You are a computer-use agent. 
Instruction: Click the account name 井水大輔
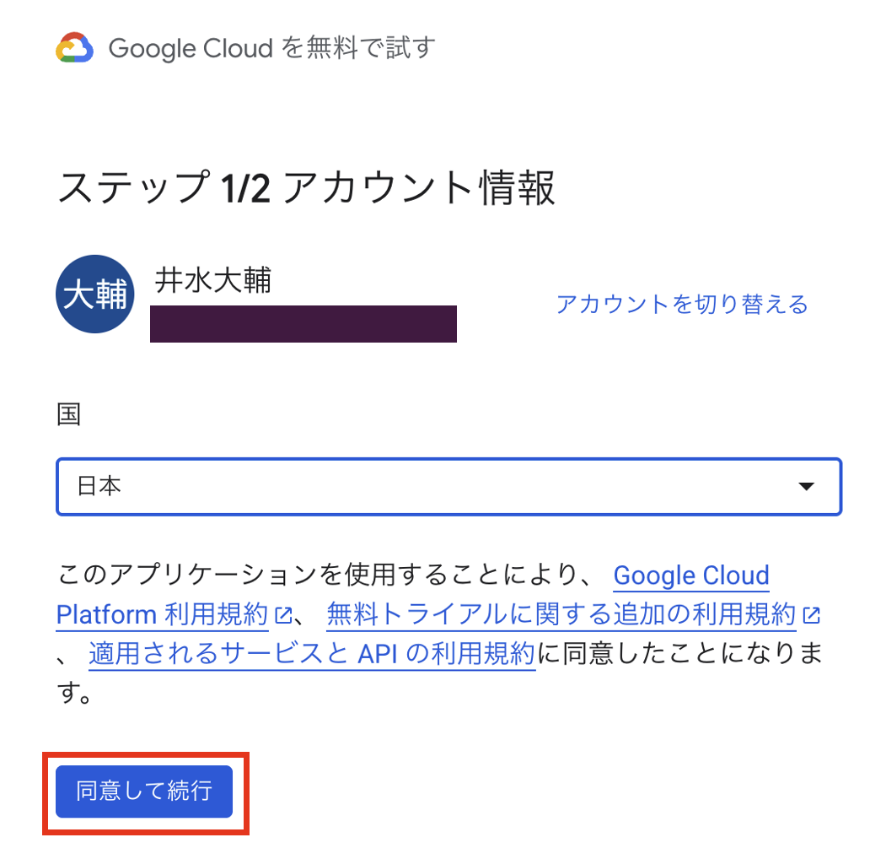[x=213, y=280]
